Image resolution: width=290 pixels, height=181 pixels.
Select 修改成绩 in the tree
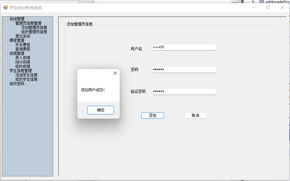click(x=23, y=66)
